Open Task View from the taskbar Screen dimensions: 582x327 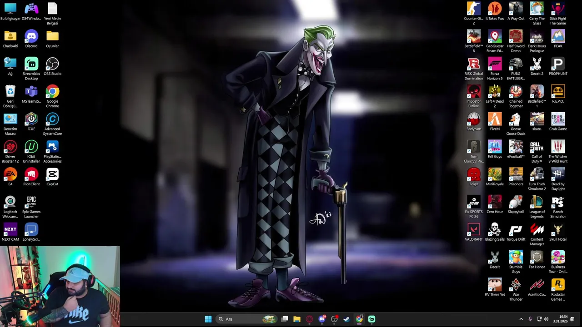coord(285,319)
